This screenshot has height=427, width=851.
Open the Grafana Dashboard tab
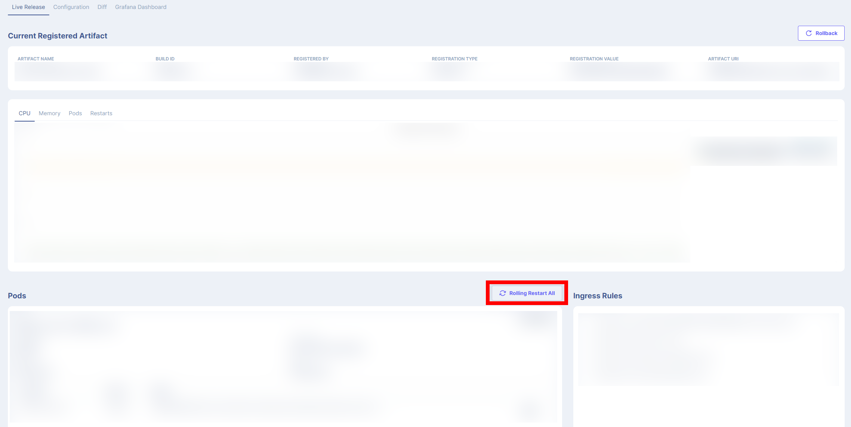(141, 7)
